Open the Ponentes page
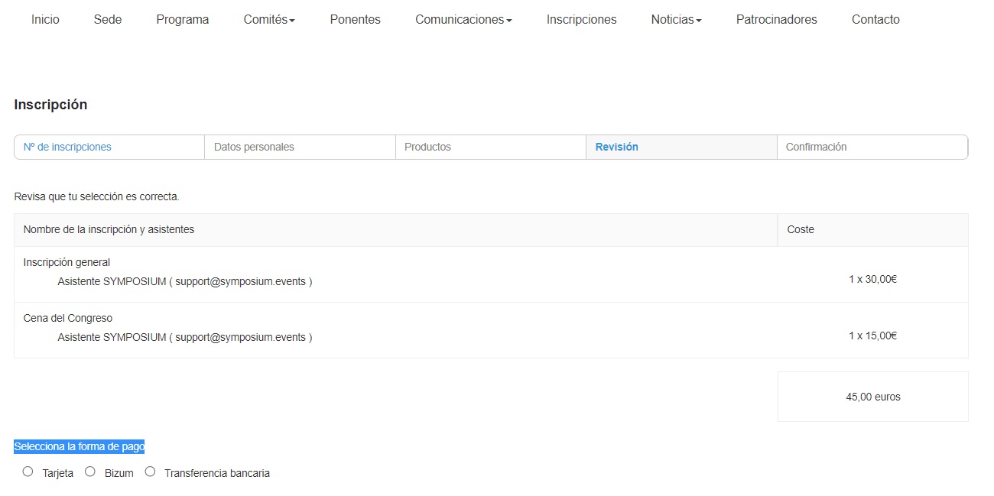The image size is (994, 496). (x=355, y=20)
